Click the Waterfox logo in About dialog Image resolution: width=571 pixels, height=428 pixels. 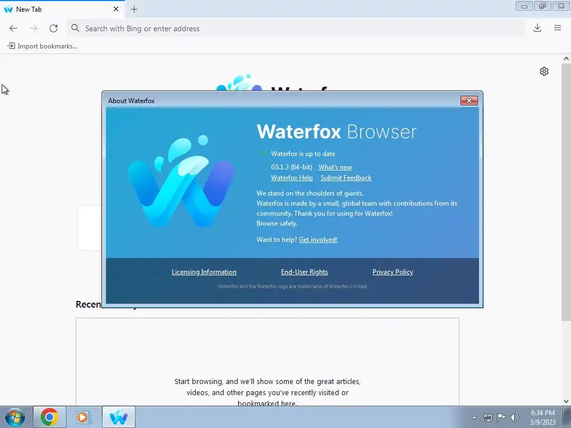click(181, 181)
